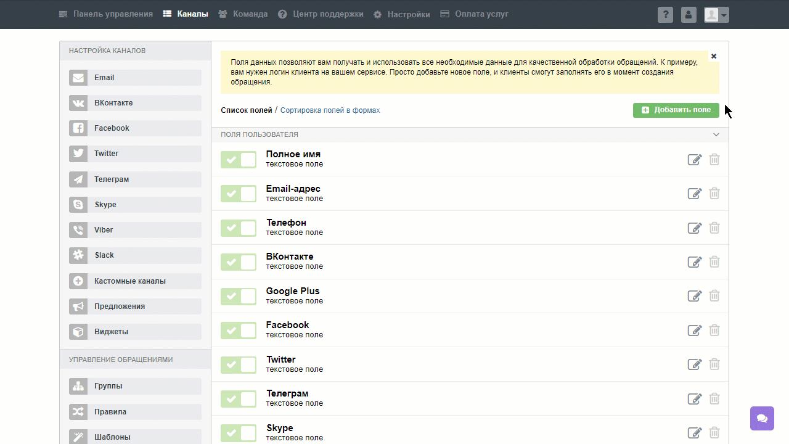This screenshot has width=789, height=444.
Task: Open the Панель управления menu
Action: (106, 14)
